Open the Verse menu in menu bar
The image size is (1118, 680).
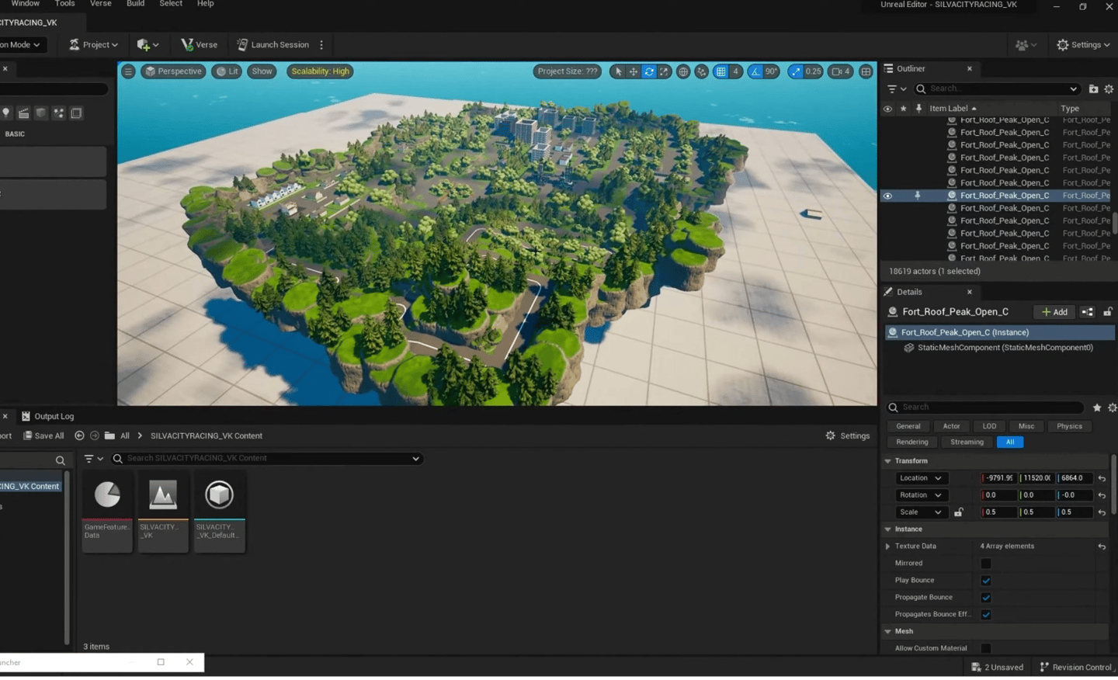coord(101,4)
